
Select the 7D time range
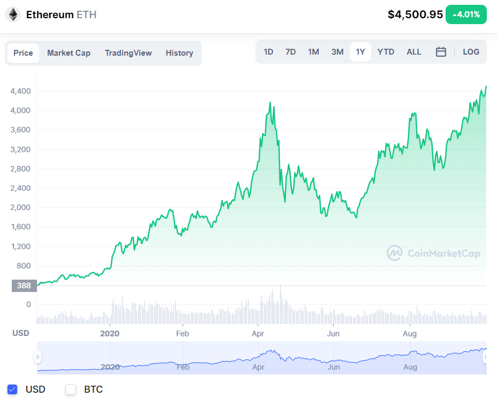point(290,51)
